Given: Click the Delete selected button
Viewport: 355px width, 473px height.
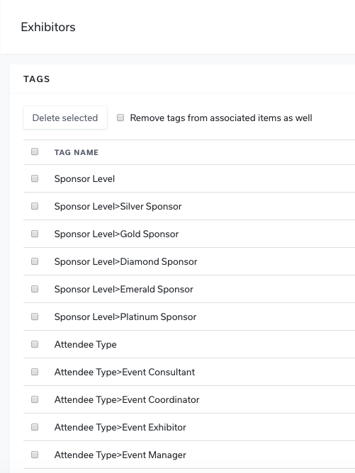Looking at the screenshot, I should [x=65, y=118].
